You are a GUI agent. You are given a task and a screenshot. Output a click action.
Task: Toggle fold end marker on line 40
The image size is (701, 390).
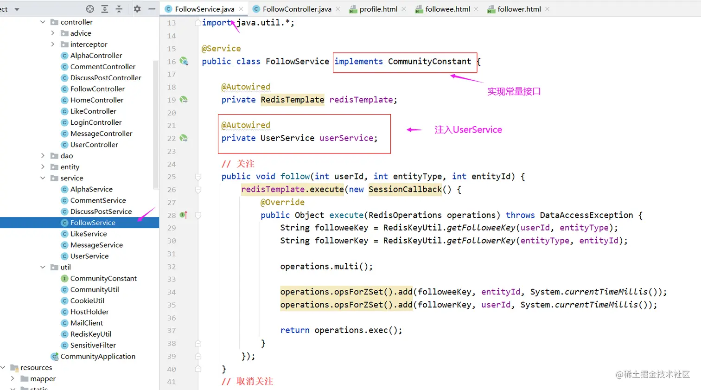pyautogui.click(x=198, y=369)
